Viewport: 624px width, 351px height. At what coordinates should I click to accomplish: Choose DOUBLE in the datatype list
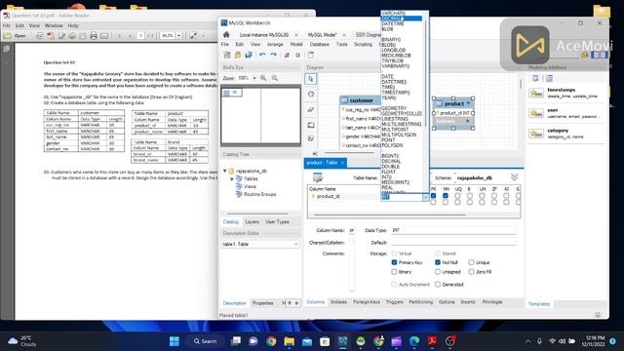point(390,167)
